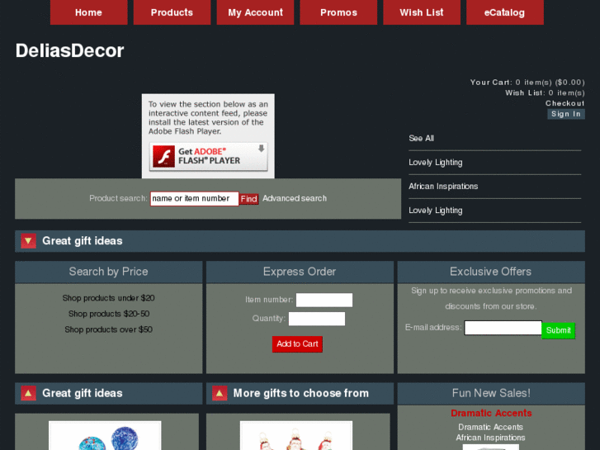Image resolution: width=600 pixels, height=450 pixels.
Task: Shop products under $20
Action: 109,298
